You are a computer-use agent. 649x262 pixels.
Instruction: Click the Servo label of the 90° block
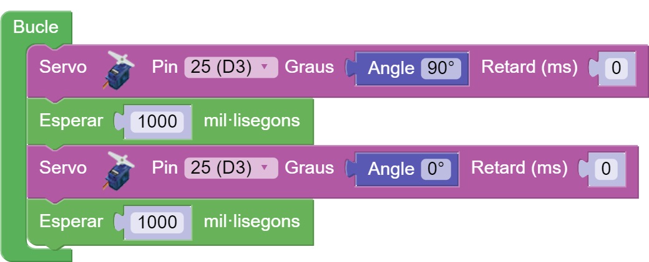pyautogui.click(x=62, y=67)
